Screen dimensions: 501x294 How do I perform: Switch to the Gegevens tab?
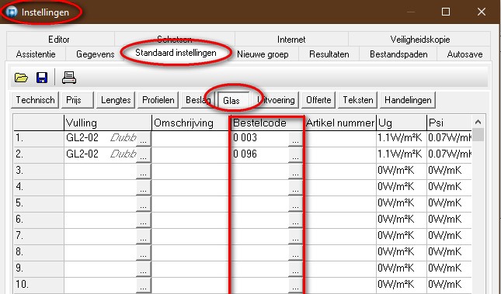click(96, 54)
